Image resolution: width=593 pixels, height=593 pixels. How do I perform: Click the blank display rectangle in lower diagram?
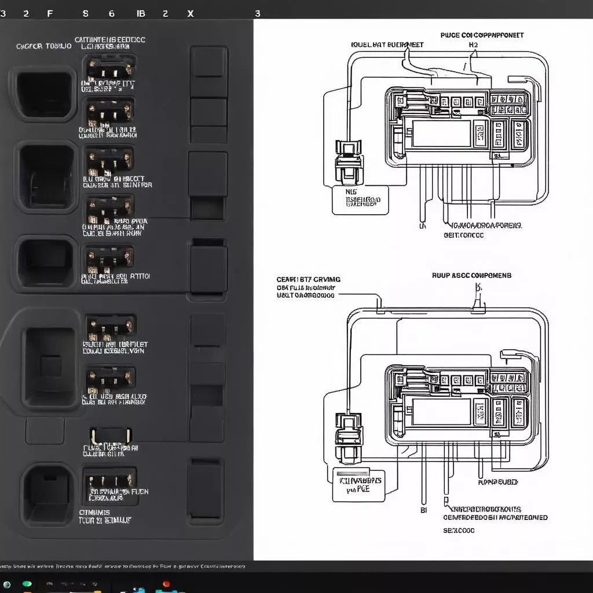[x=441, y=412]
